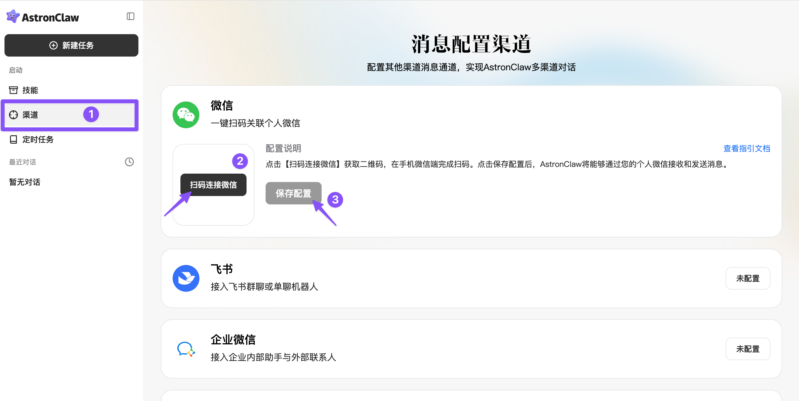Click the green WeChat icon
Viewport: 799px width, 401px height.
[186, 115]
